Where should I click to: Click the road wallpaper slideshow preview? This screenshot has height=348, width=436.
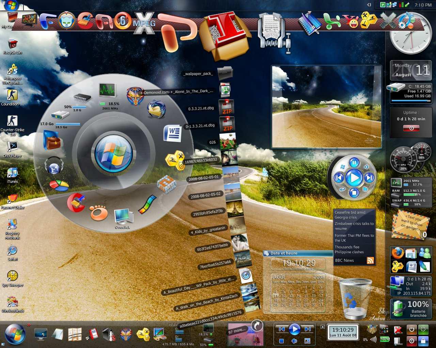tap(326, 107)
